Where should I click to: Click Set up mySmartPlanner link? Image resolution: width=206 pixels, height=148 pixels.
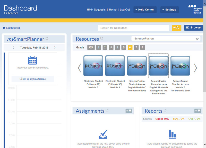pyautogui.click(x=33, y=79)
